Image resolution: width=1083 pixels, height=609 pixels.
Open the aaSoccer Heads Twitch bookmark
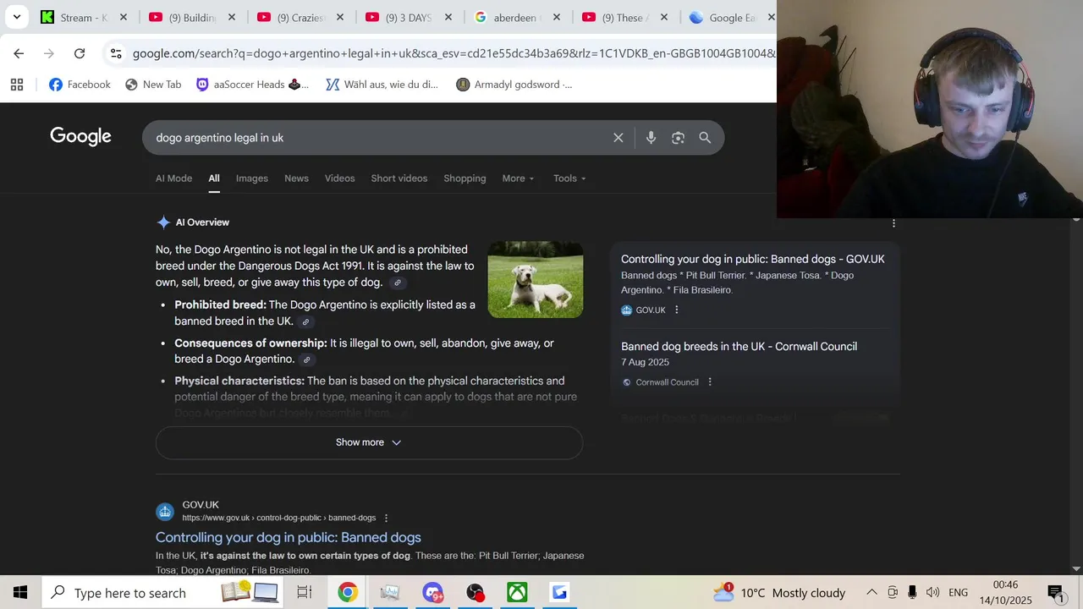[x=252, y=85]
